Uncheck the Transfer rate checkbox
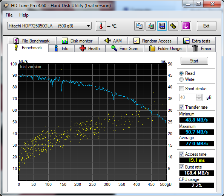The image size is (224, 196). click(x=181, y=107)
